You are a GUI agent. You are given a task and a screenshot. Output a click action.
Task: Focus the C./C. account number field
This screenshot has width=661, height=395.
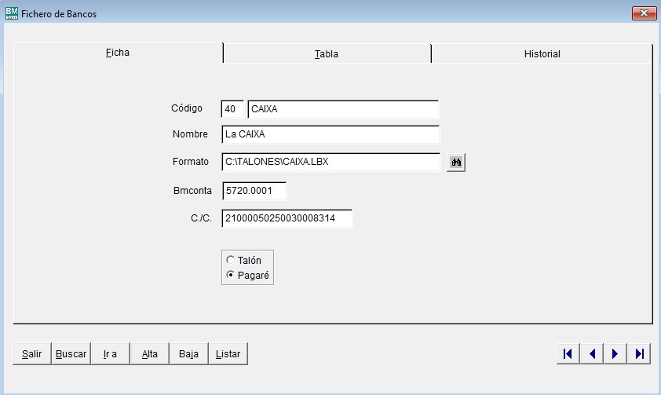click(x=287, y=218)
